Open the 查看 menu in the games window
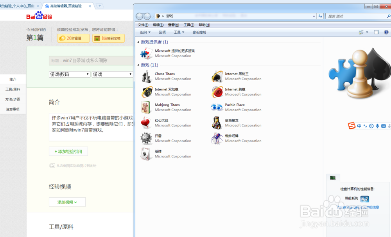391x237 pixels. coord(173,24)
